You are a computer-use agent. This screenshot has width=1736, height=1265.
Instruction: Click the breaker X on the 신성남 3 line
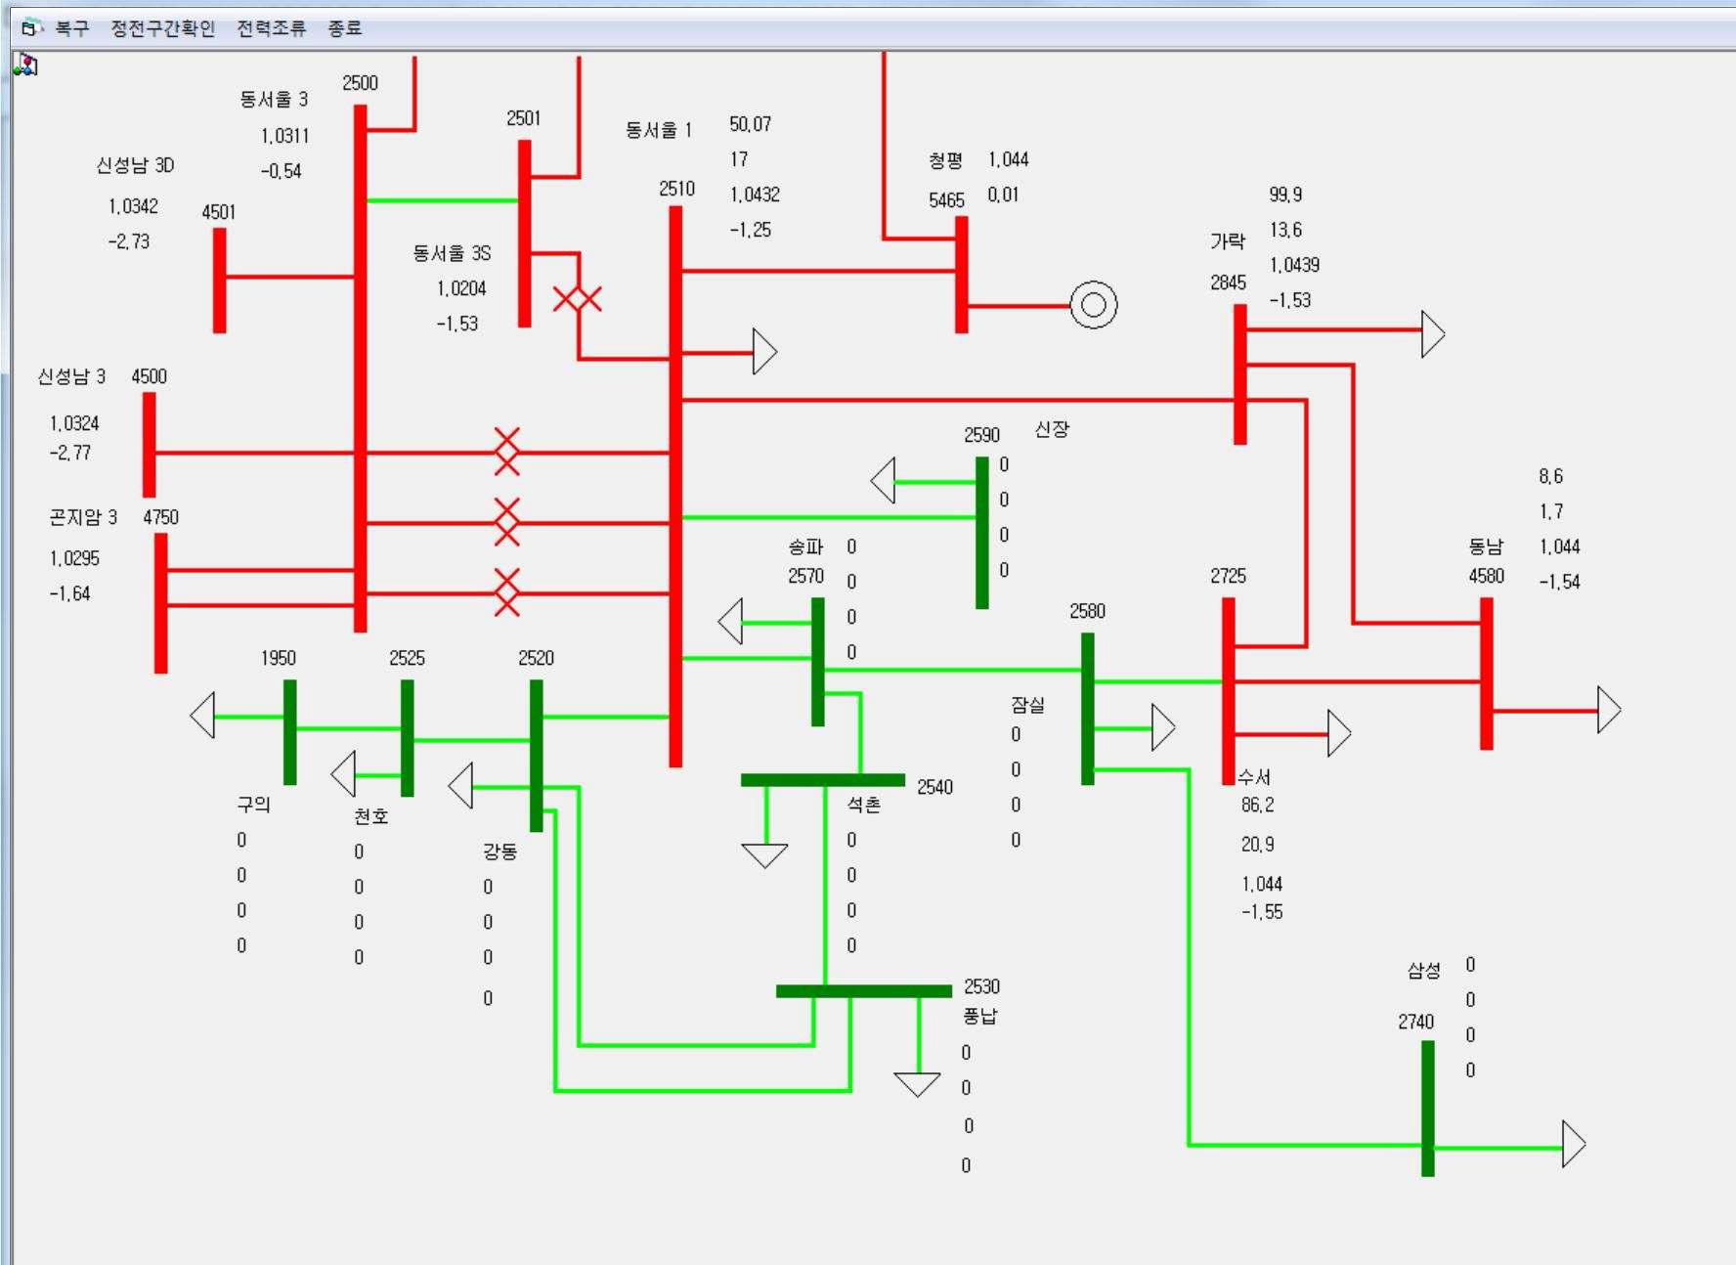click(506, 452)
